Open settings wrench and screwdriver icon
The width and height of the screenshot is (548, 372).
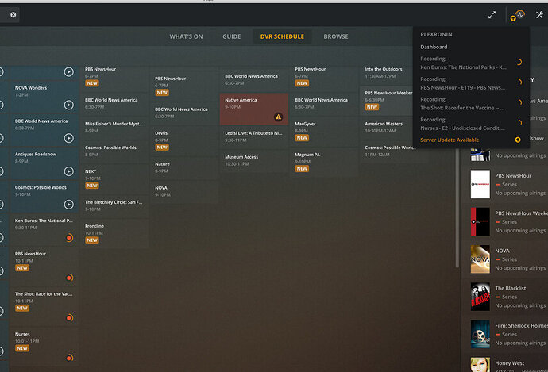pos(539,14)
